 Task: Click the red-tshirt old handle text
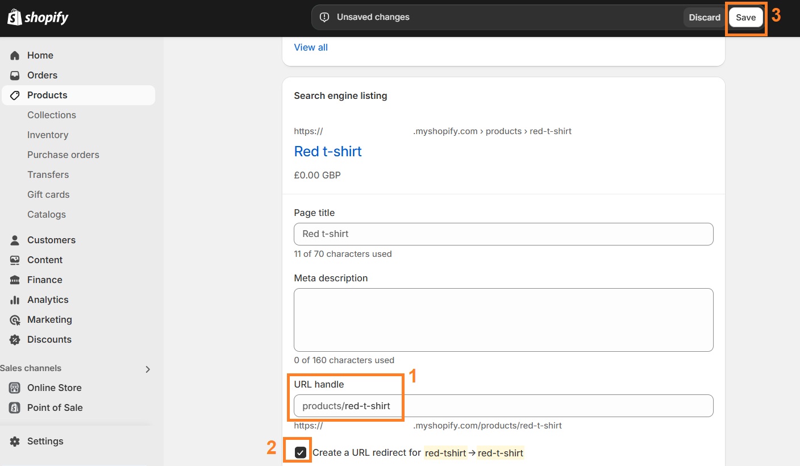point(445,453)
